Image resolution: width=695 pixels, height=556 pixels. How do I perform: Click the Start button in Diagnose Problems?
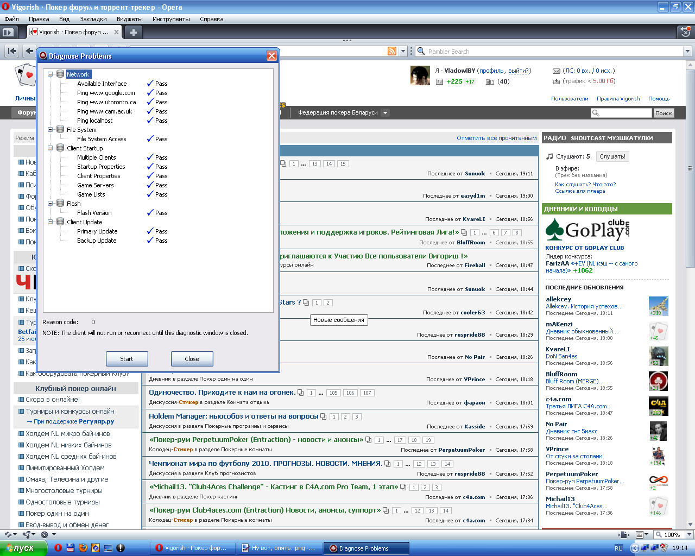click(127, 359)
